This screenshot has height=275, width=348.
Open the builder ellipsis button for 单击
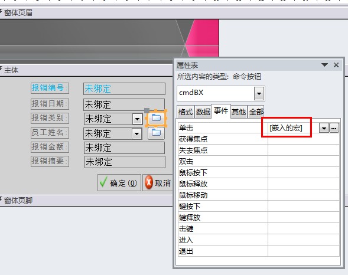tap(334, 128)
